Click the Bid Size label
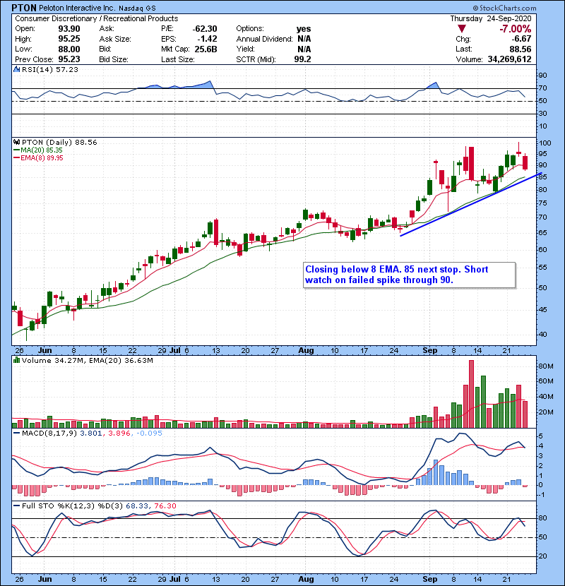Image resolution: width=565 pixels, height=586 pixels. click(114, 59)
